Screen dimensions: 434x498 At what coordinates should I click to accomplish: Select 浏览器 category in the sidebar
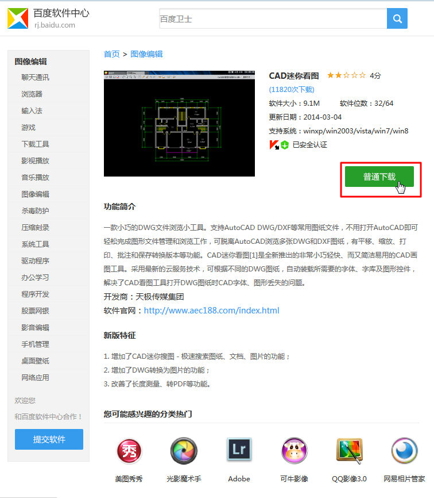pyautogui.click(x=32, y=94)
